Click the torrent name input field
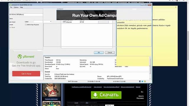The width and height of the screenshot is (189, 106). pyautogui.click(x=26, y=14)
